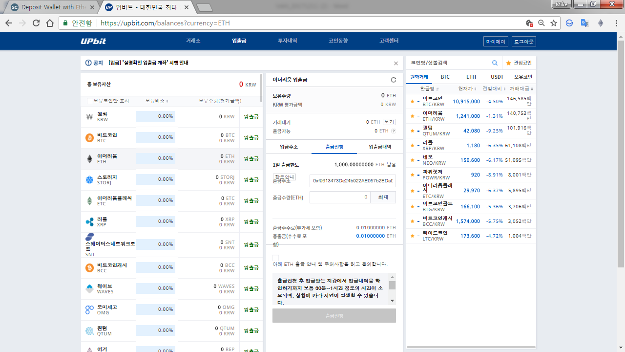Click the 최대 max amount button

pyautogui.click(x=383, y=198)
